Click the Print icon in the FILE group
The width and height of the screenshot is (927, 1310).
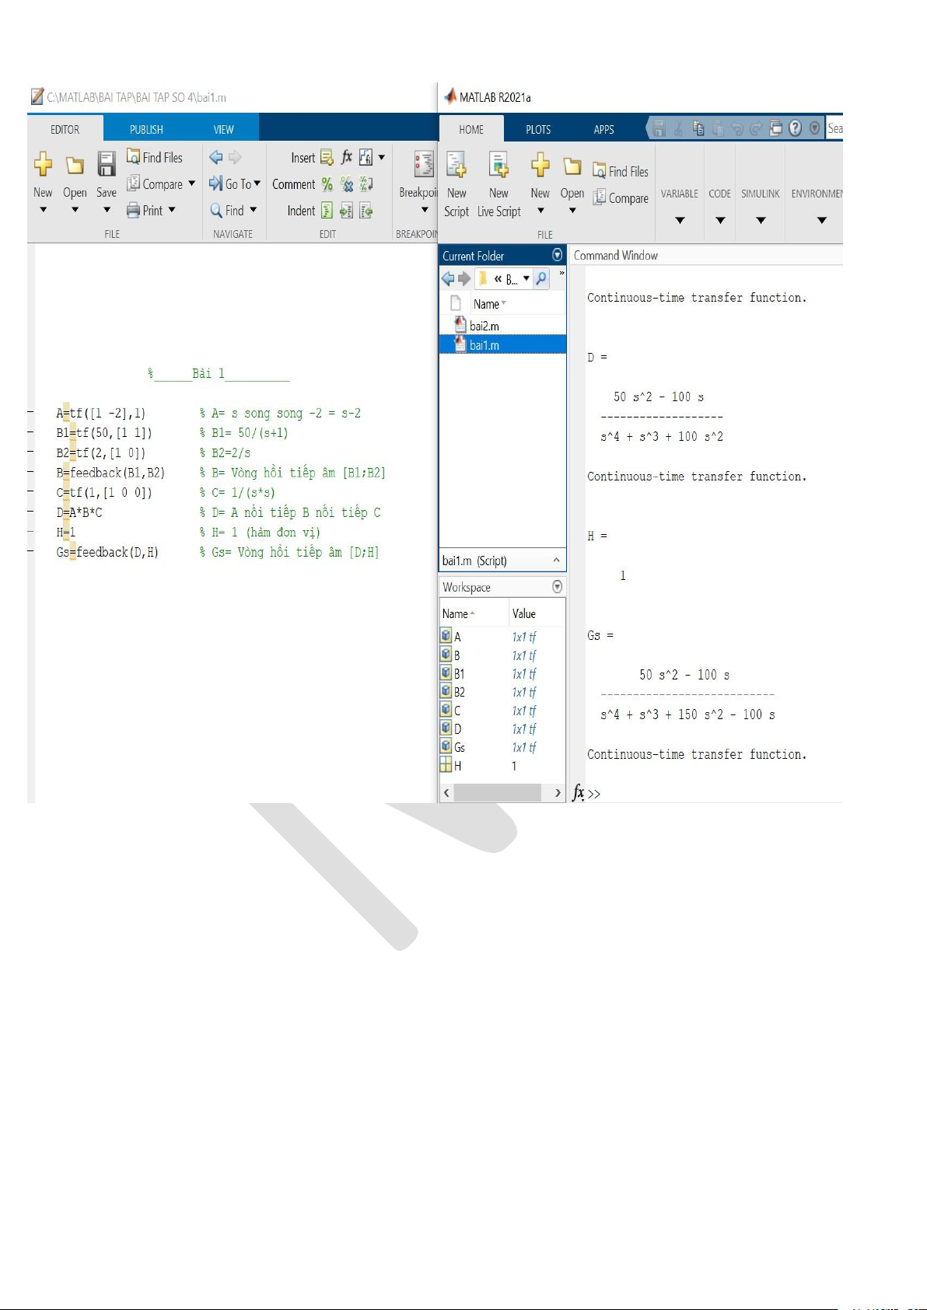133,211
